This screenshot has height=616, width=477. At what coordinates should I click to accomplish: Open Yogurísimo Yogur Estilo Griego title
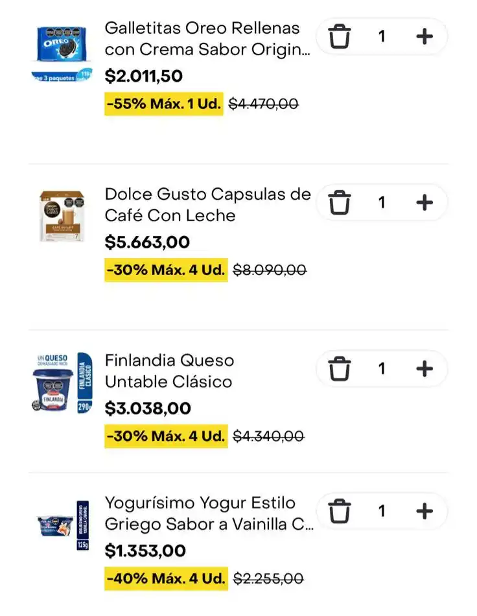pos(209,514)
